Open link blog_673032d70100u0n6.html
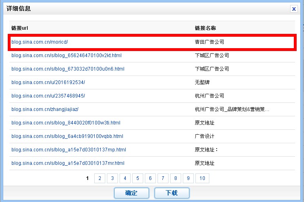The height and width of the screenshot is (202, 304). pos(68,69)
